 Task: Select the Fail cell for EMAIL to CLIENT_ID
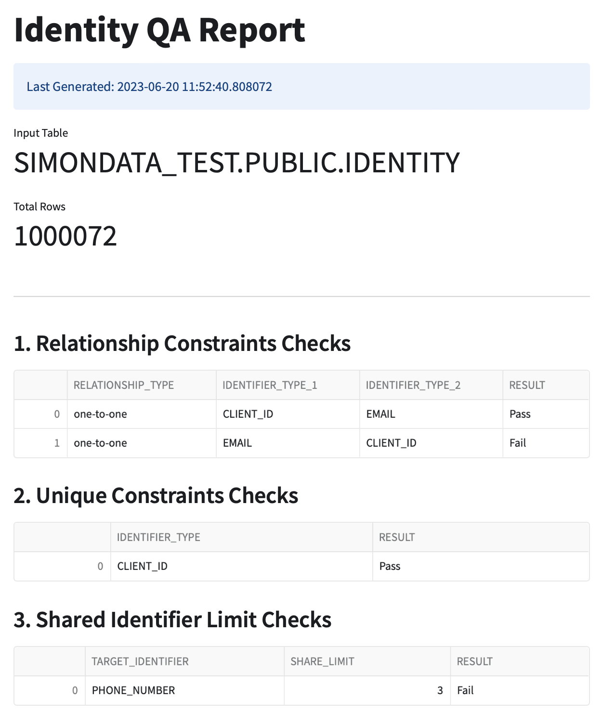518,443
